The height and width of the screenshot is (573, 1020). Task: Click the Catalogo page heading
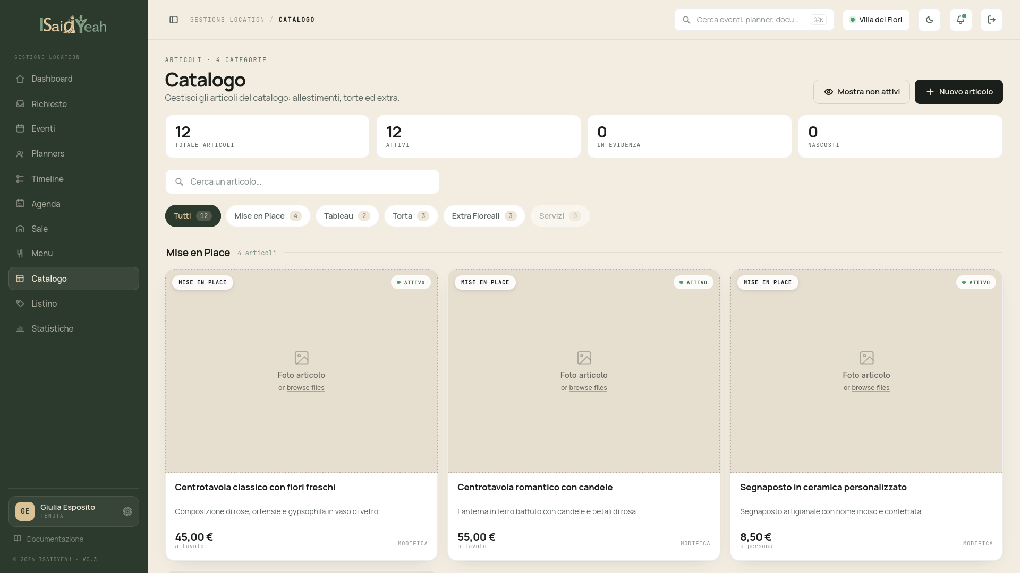coord(205,80)
